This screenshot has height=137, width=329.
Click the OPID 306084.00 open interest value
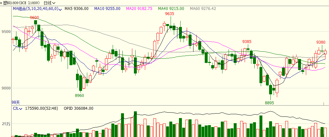pos(79,108)
